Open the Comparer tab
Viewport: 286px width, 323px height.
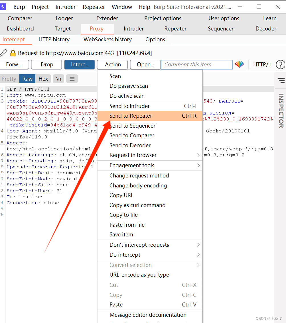pos(20,19)
